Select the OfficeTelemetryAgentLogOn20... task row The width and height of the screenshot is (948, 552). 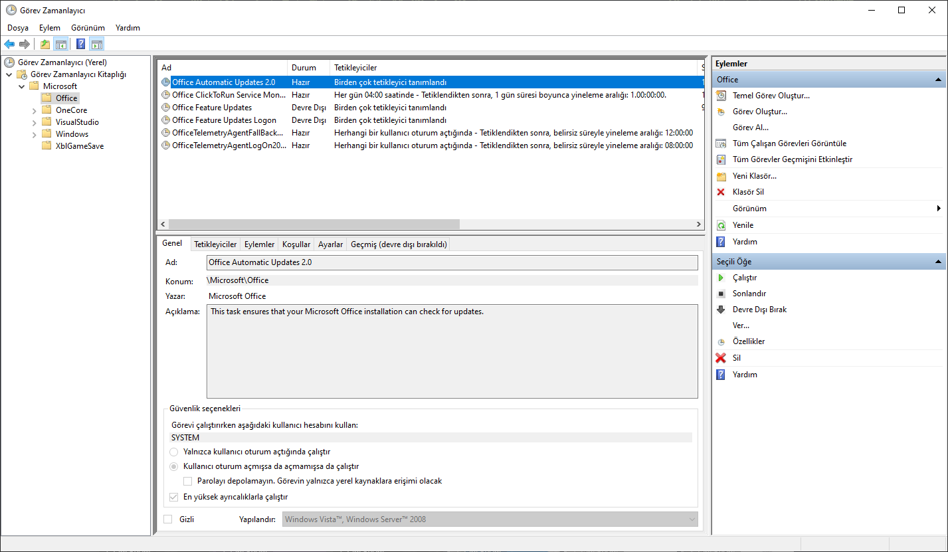click(431, 145)
